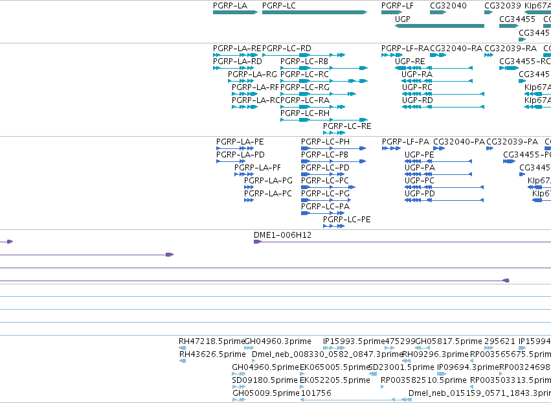Select transcript label CG32039-RA

click(511, 48)
